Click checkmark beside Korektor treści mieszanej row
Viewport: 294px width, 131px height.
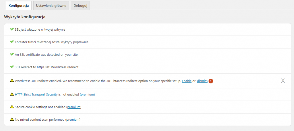pyautogui.click(x=12, y=42)
